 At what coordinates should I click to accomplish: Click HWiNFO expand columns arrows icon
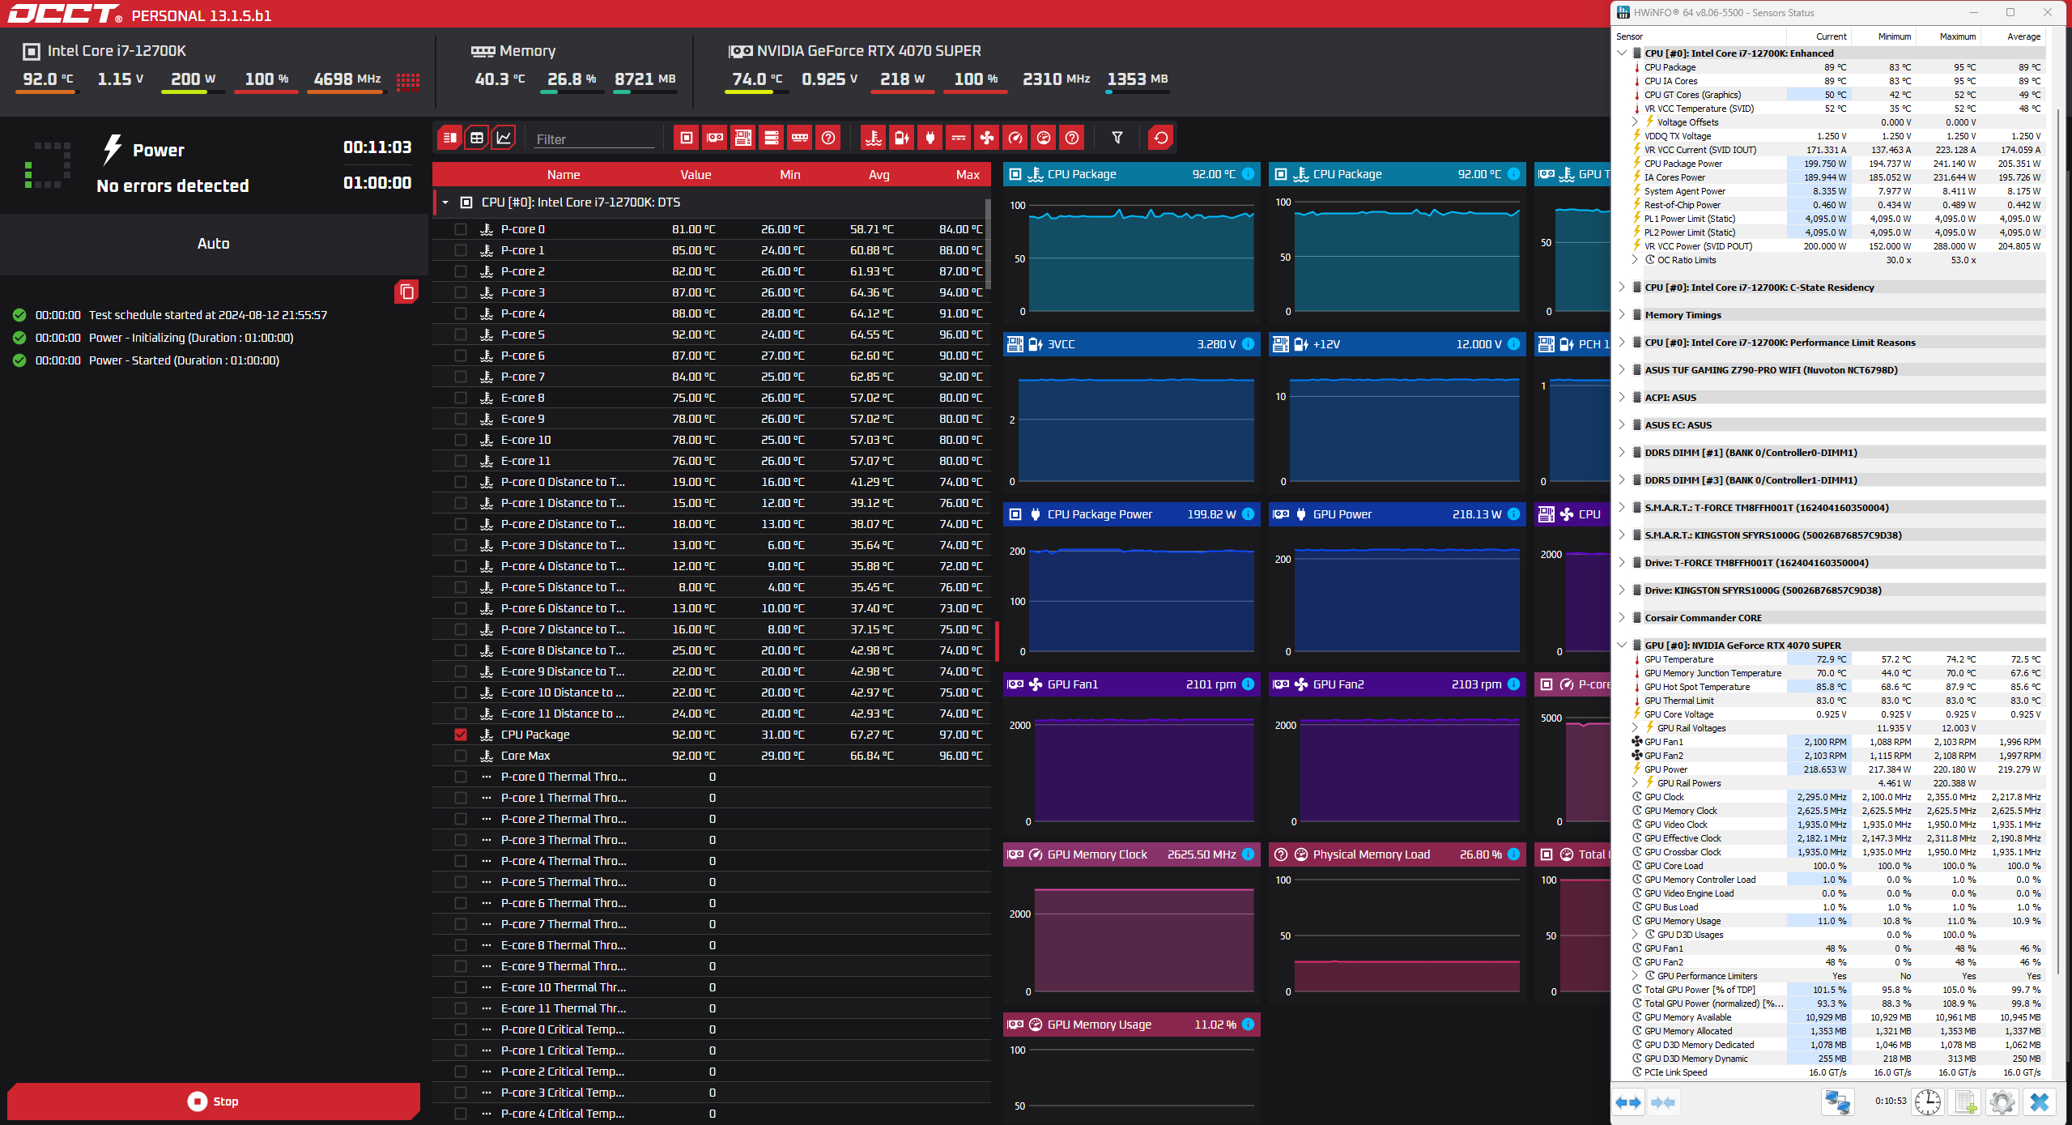(1628, 1102)
